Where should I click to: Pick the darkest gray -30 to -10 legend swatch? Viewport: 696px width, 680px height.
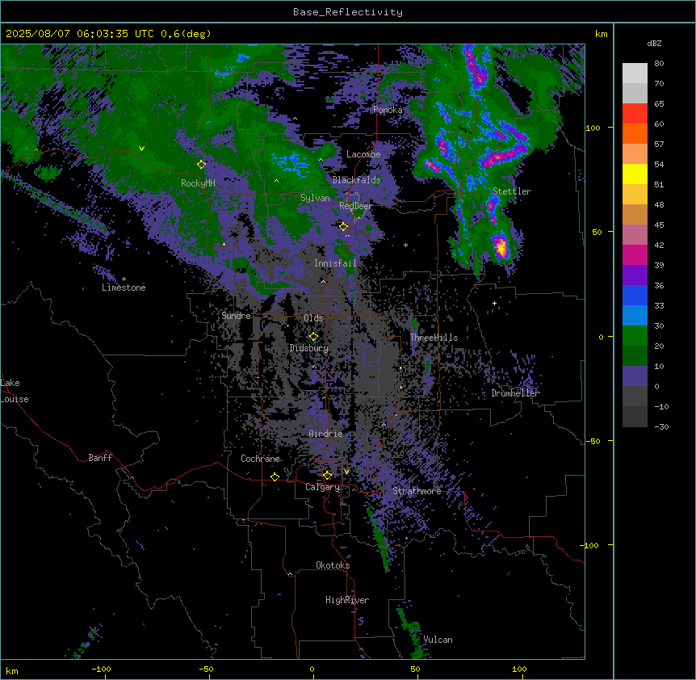[635, 417]
